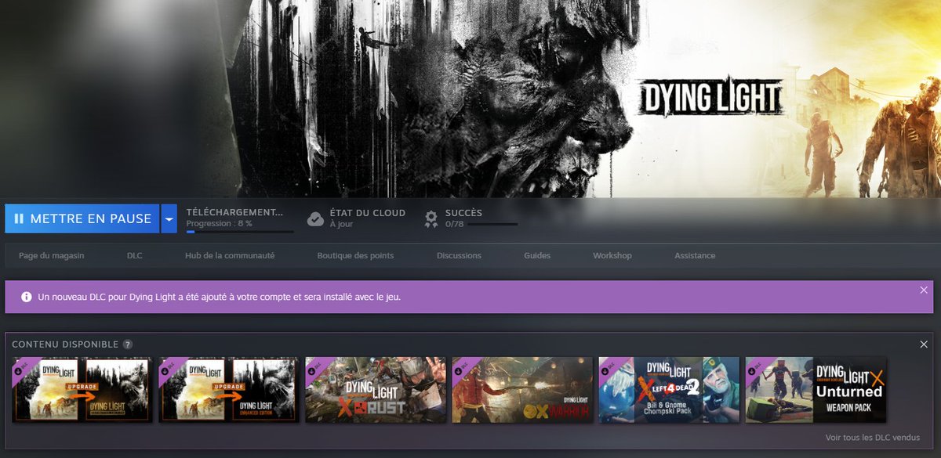Viewport: 941px width, 458px height.
Task: Open the Guides tab
Action: (x=537, y=255)
